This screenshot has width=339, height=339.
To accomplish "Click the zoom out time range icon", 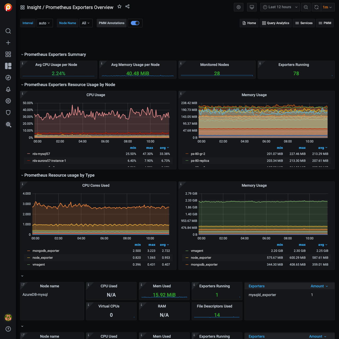I will (x=306, y=7).
